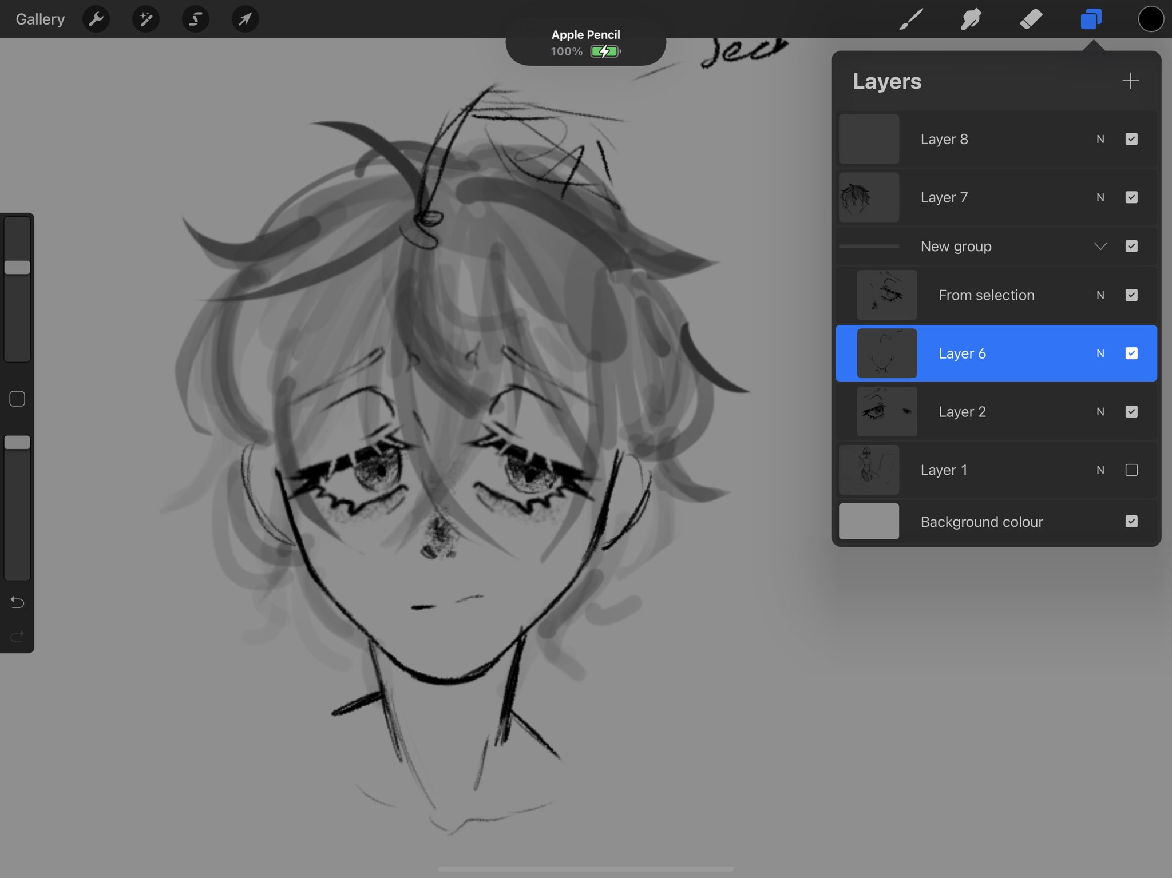This screenshot has width=1172, height=878.
Task: Hide Layer 8 visibility checkbox
Action: [x=1131, y=139]
